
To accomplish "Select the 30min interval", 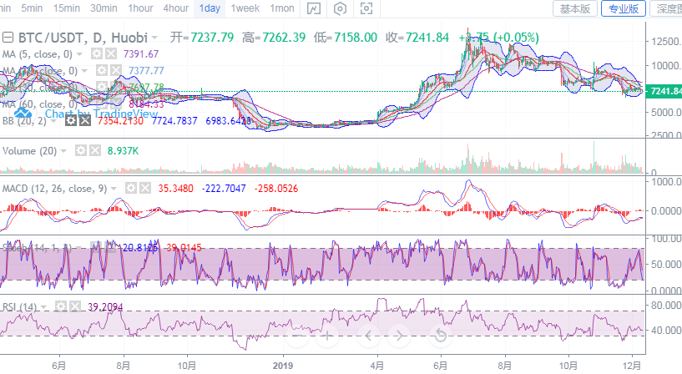I will pyautogui.click(x=104, y=8).
